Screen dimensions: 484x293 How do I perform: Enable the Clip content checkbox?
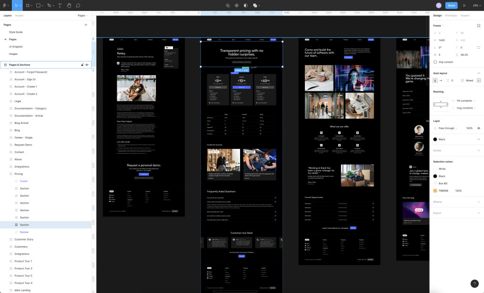tap(435, 62)
